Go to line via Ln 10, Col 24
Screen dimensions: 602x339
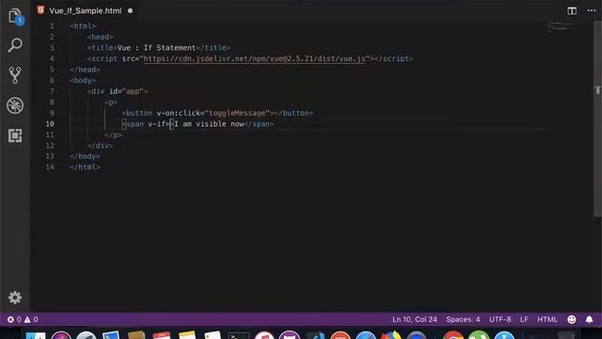coord(414,319)
